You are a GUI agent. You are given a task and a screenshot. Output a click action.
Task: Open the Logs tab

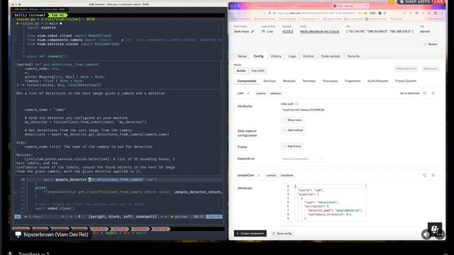click(292, 56)
